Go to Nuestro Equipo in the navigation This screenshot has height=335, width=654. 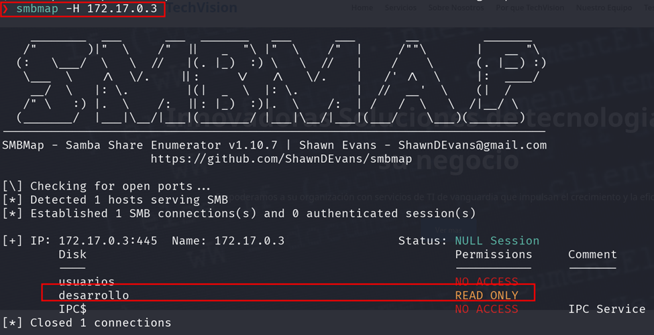pos(601,8)
